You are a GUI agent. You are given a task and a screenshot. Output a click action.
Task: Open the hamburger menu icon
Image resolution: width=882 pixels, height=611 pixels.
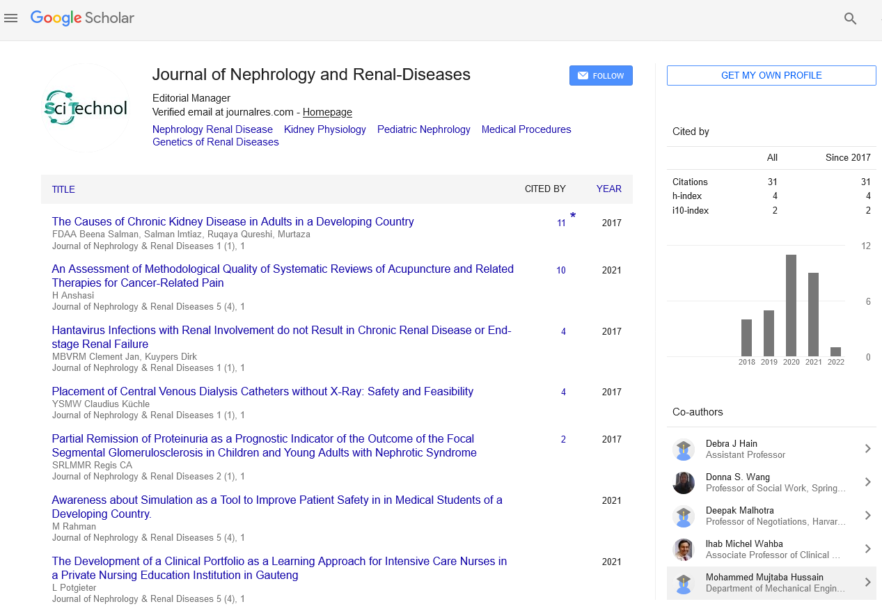click(x=10, y=19)
